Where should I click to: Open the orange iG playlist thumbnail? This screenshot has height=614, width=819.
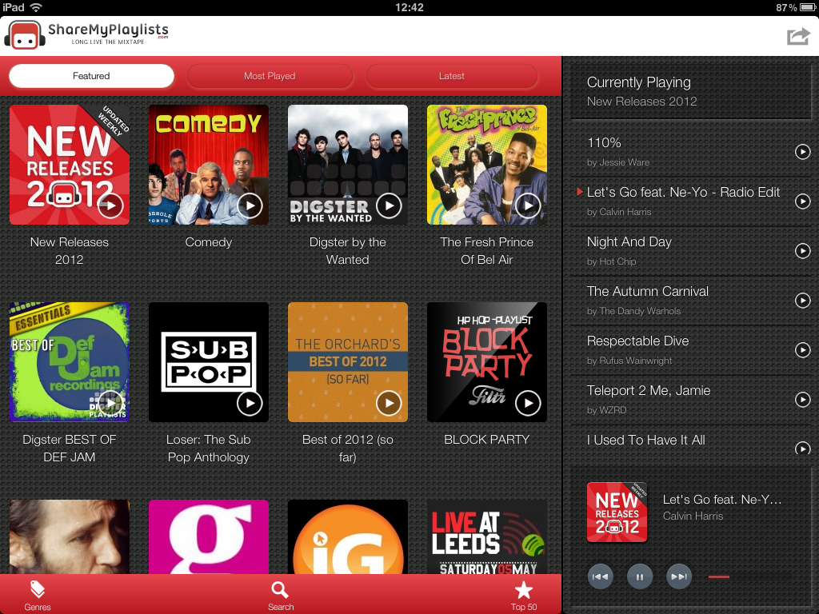(x=347, y=536)
